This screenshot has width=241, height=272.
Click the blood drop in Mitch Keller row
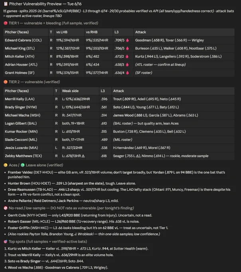coord(127,56)
